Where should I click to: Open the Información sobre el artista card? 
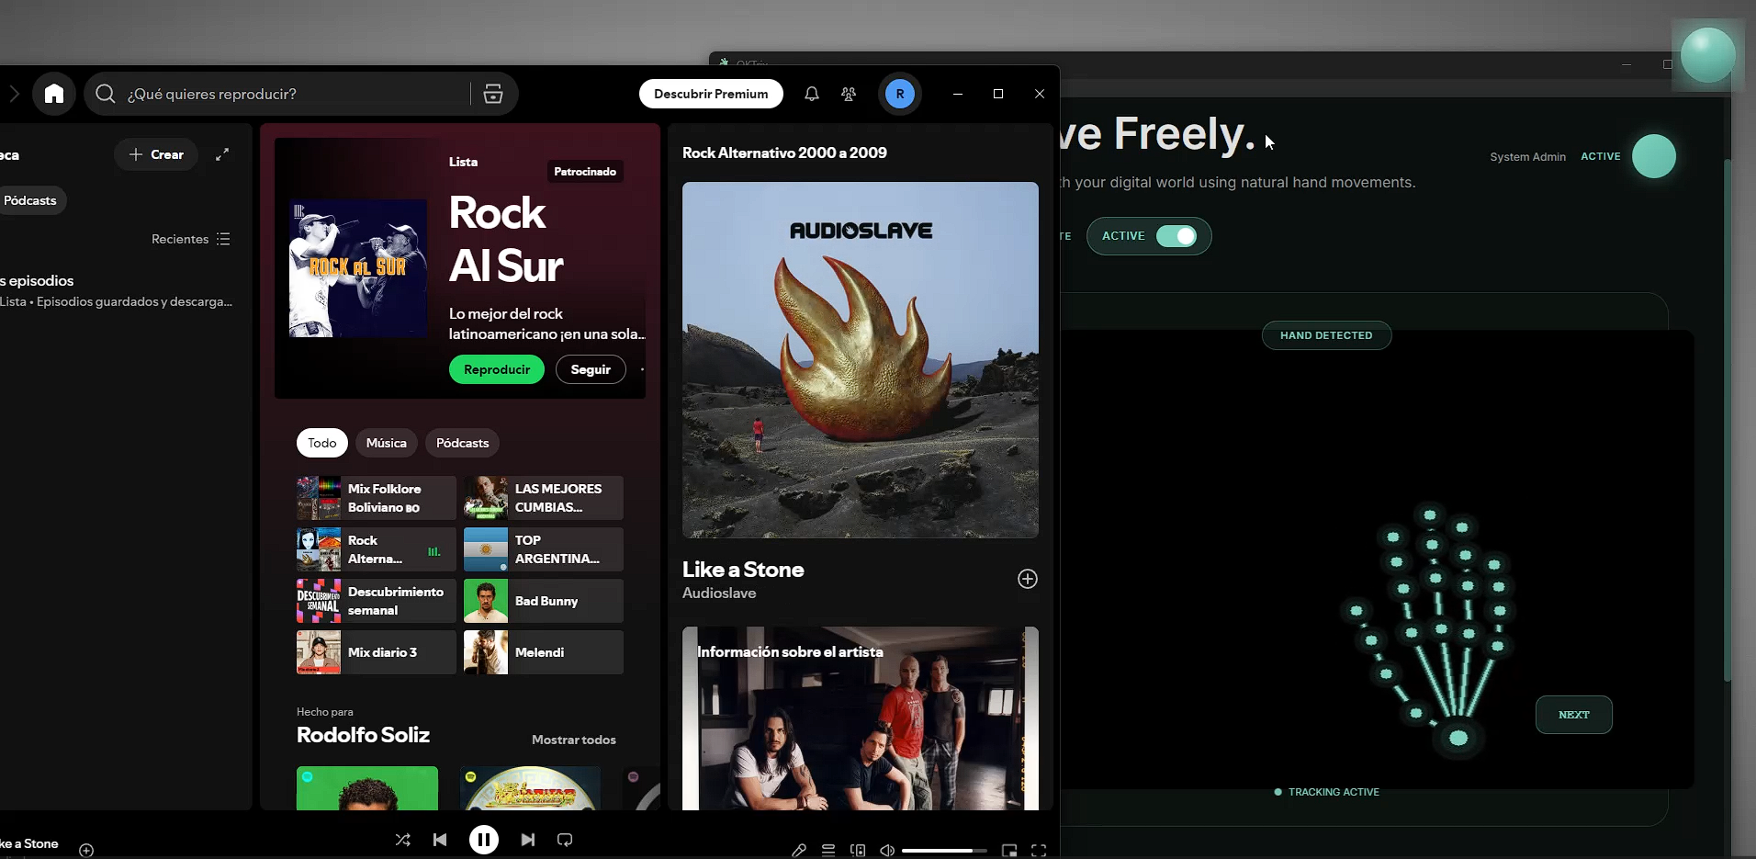(x=861, y=718)
